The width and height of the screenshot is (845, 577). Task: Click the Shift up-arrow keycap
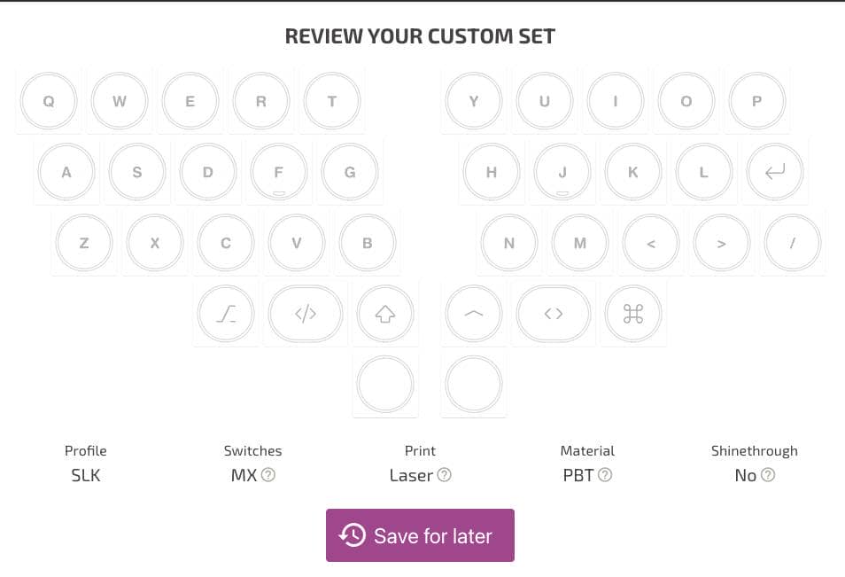coord(385,314)
